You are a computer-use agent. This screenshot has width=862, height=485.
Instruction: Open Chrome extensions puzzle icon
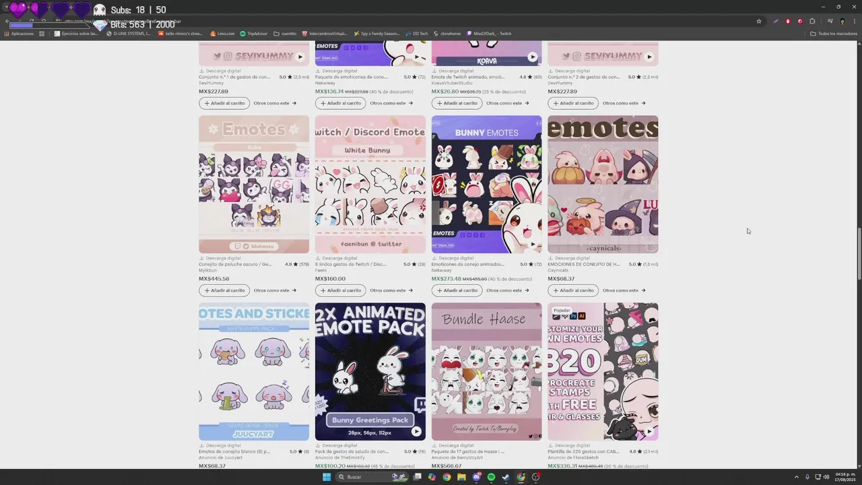point(812,21)
